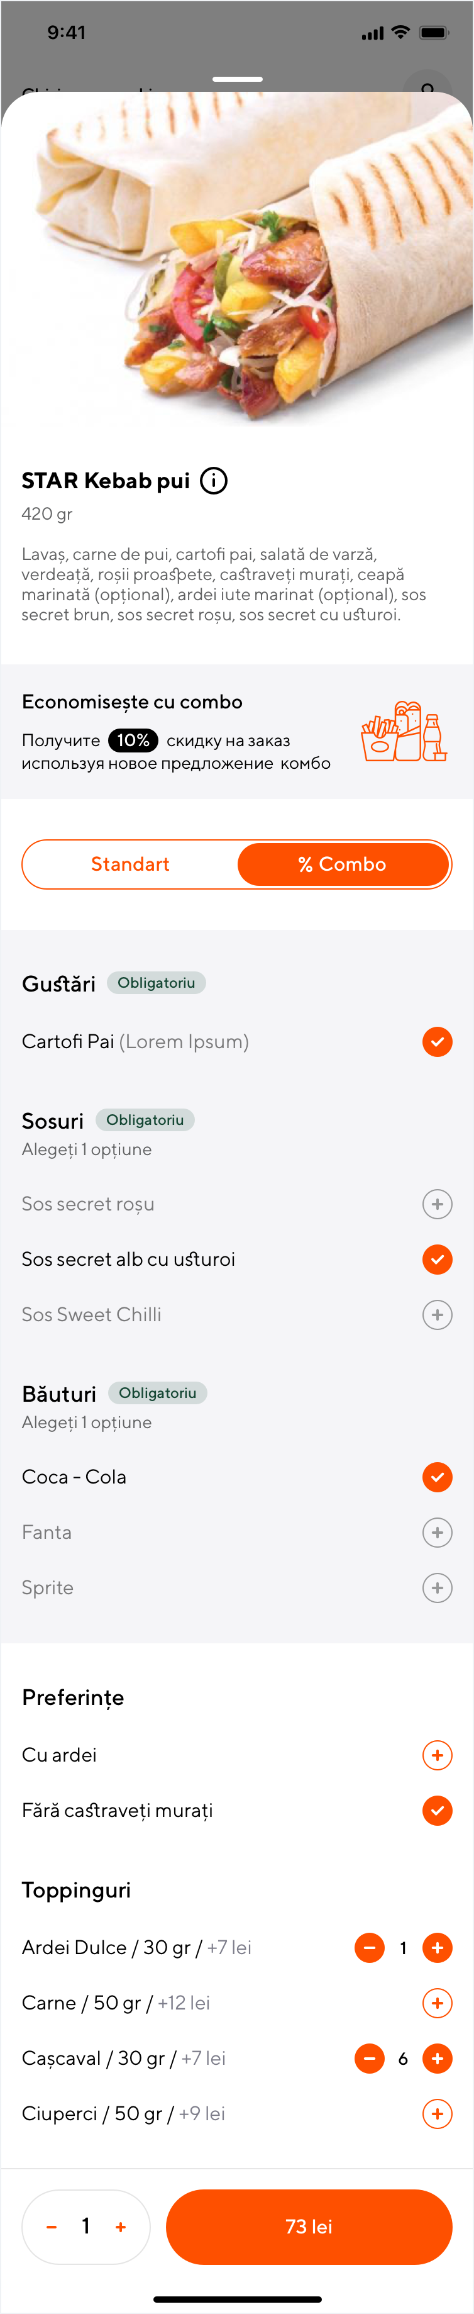Viewport: 474px width, 2314px height.
Task: Increase Cașcaval topping quantity
Action: coord(437,2058)
